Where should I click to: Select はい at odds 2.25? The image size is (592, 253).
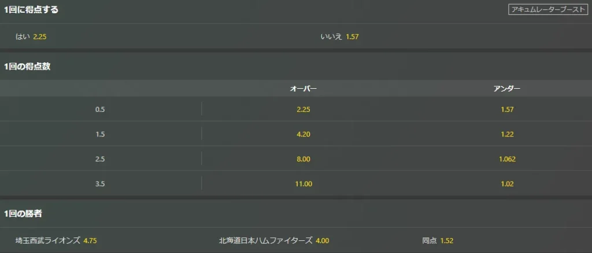[31, 37]
